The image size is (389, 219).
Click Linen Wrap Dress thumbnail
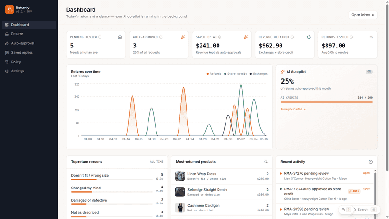[180, 176]
